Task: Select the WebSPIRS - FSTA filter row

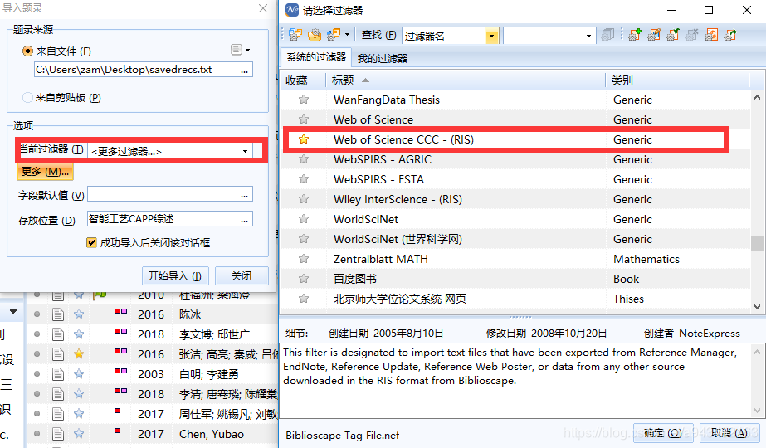Action: 515,179
